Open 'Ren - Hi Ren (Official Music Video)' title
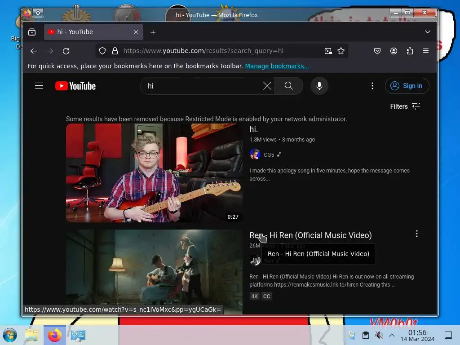The width and height of the screenshot is (460, 345). [310, 235]
